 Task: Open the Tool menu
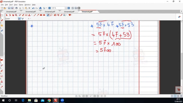(x=11, y=5)
